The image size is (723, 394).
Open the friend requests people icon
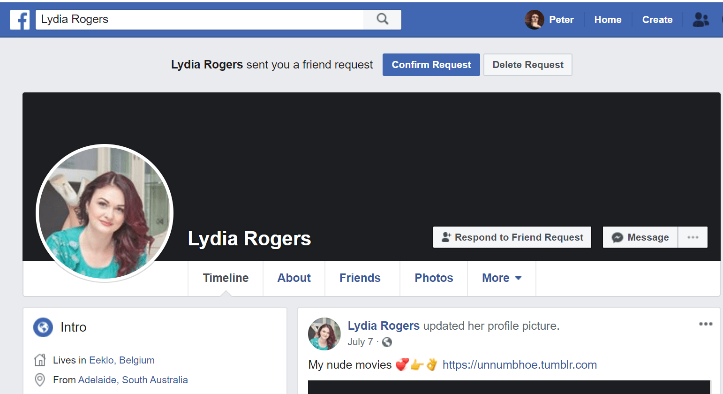700,20
